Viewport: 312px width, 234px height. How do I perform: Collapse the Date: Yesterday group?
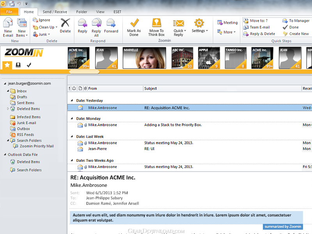71,101
